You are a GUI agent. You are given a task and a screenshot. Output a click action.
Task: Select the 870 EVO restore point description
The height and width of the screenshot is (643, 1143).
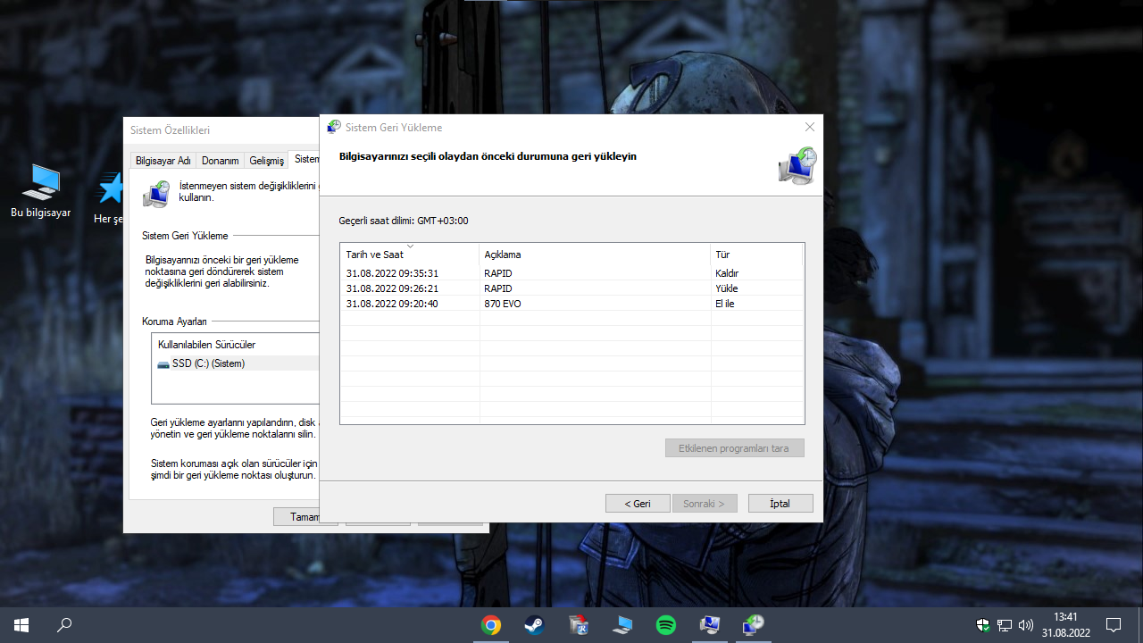[503, 304]
